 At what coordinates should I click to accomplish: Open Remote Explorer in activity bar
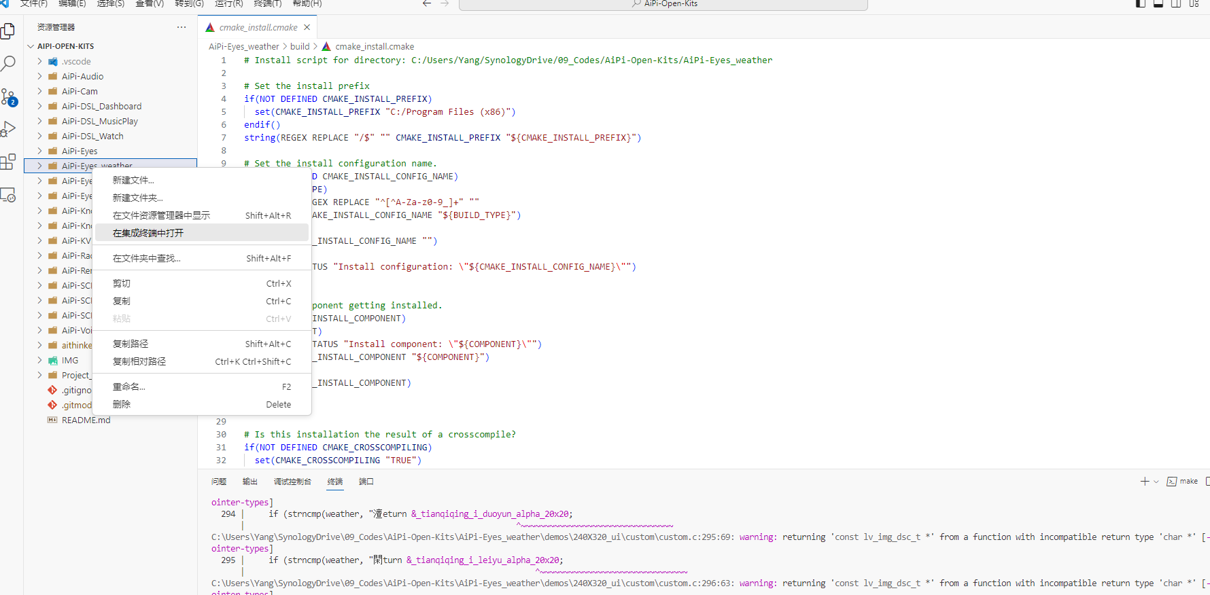pos(8,195)
